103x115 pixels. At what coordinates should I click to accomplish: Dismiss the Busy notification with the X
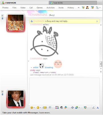[97, 21]
